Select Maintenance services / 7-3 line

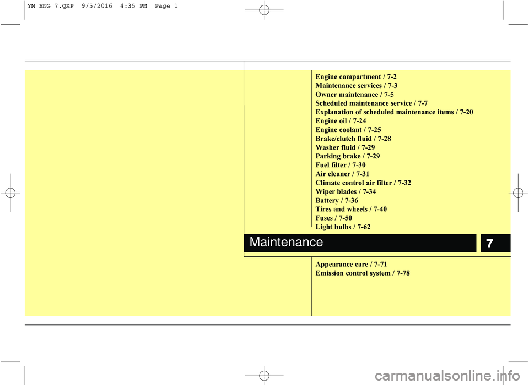tap(357, 86)
